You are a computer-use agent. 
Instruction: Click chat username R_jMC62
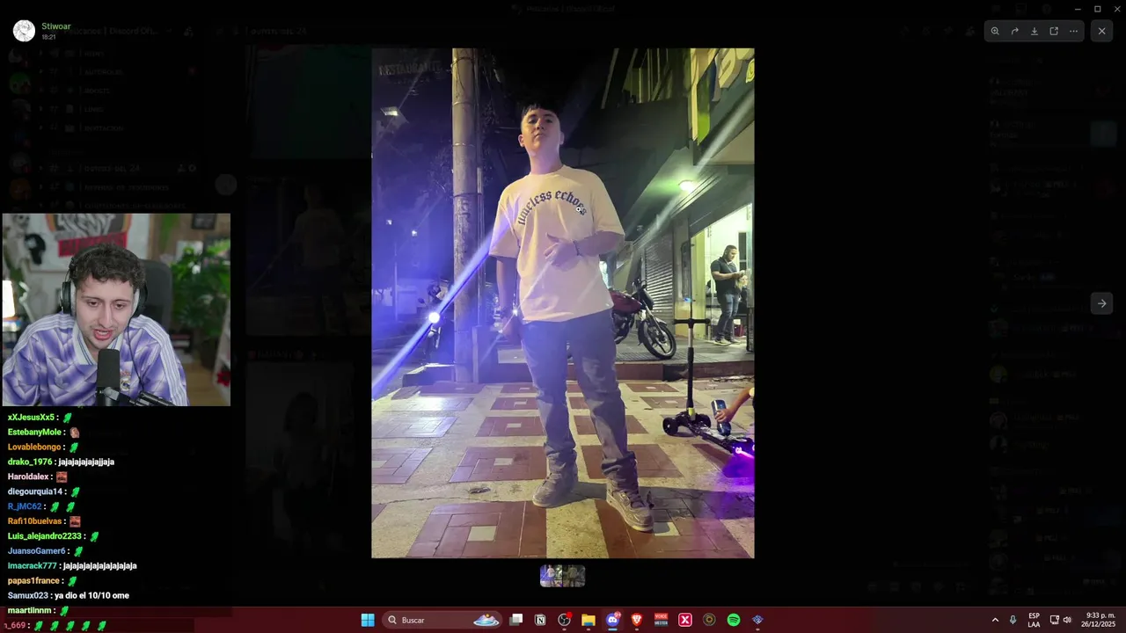[x=25, y=506]
